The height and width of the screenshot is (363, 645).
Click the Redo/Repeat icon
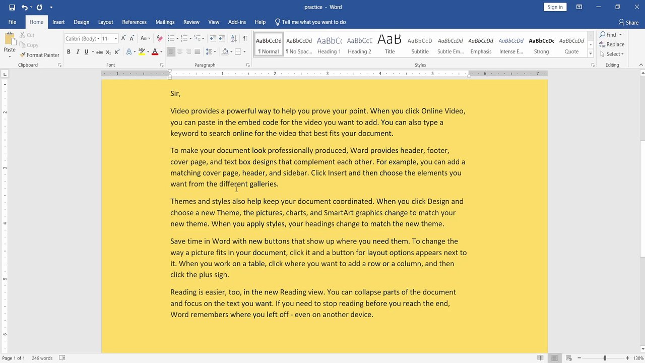[39, 7]
